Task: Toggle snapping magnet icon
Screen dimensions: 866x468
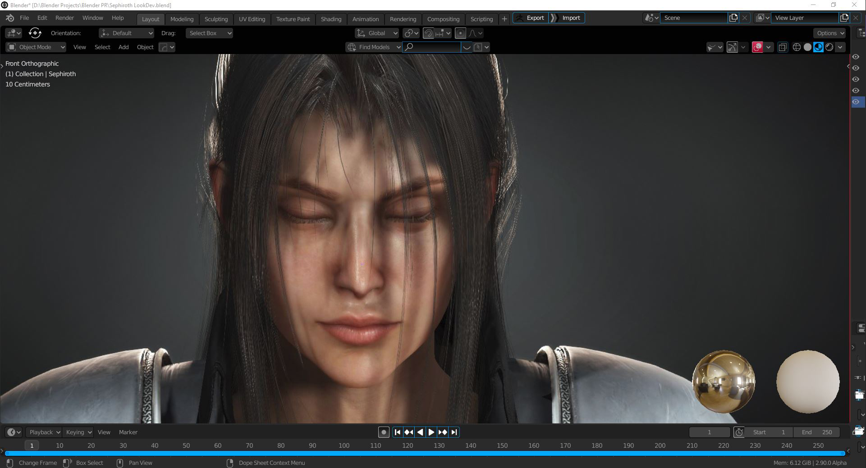Action: 429,33
